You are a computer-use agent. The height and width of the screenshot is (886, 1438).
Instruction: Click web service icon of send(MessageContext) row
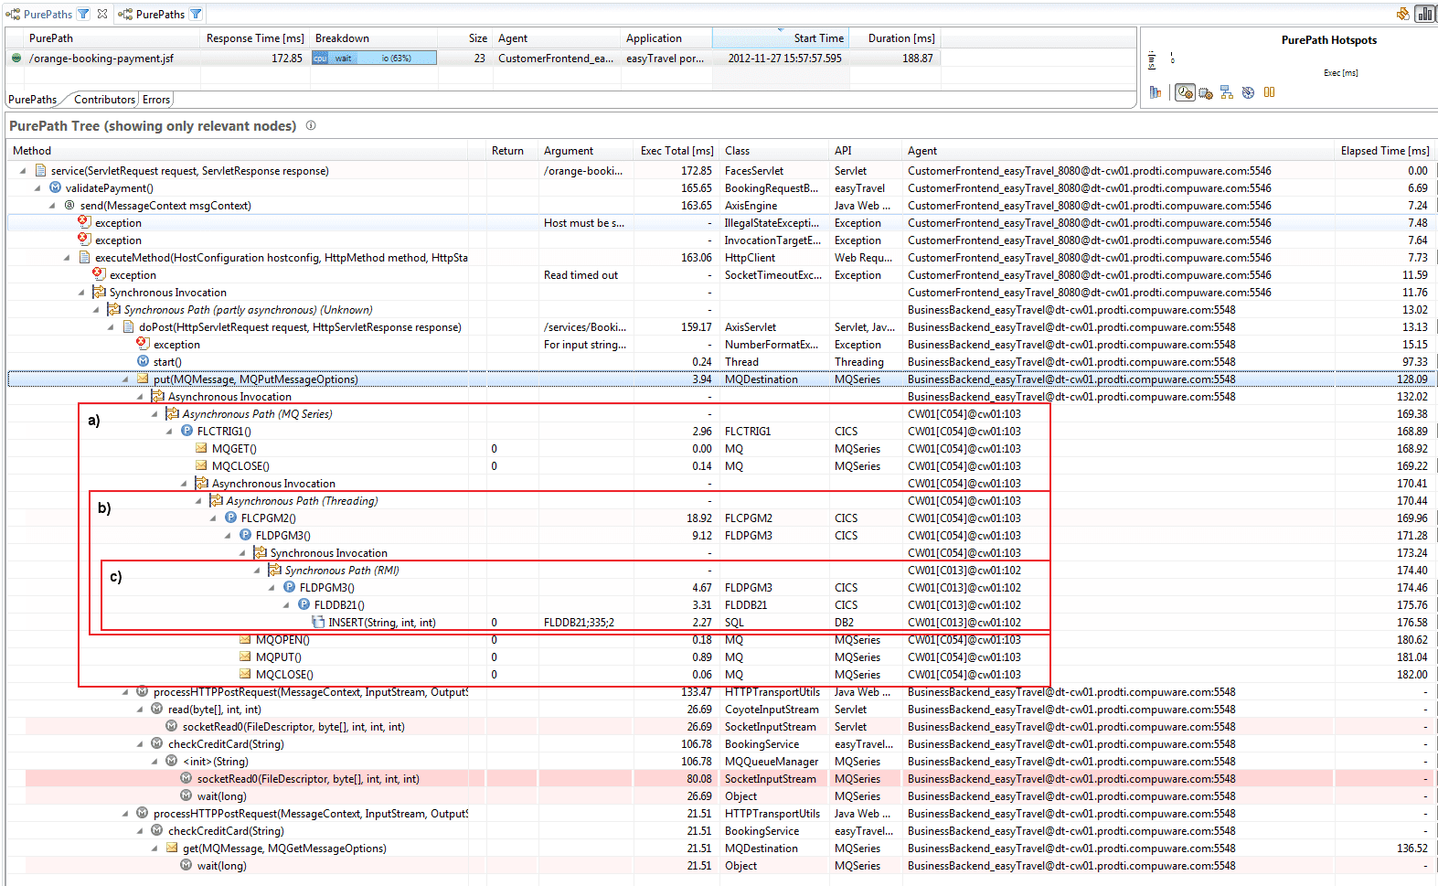pyautogui.click(x=69, y=205)
